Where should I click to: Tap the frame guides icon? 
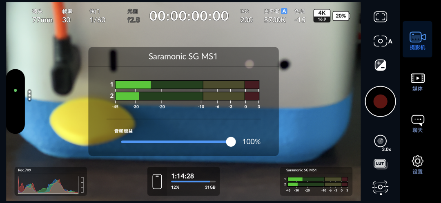[380, 17]
